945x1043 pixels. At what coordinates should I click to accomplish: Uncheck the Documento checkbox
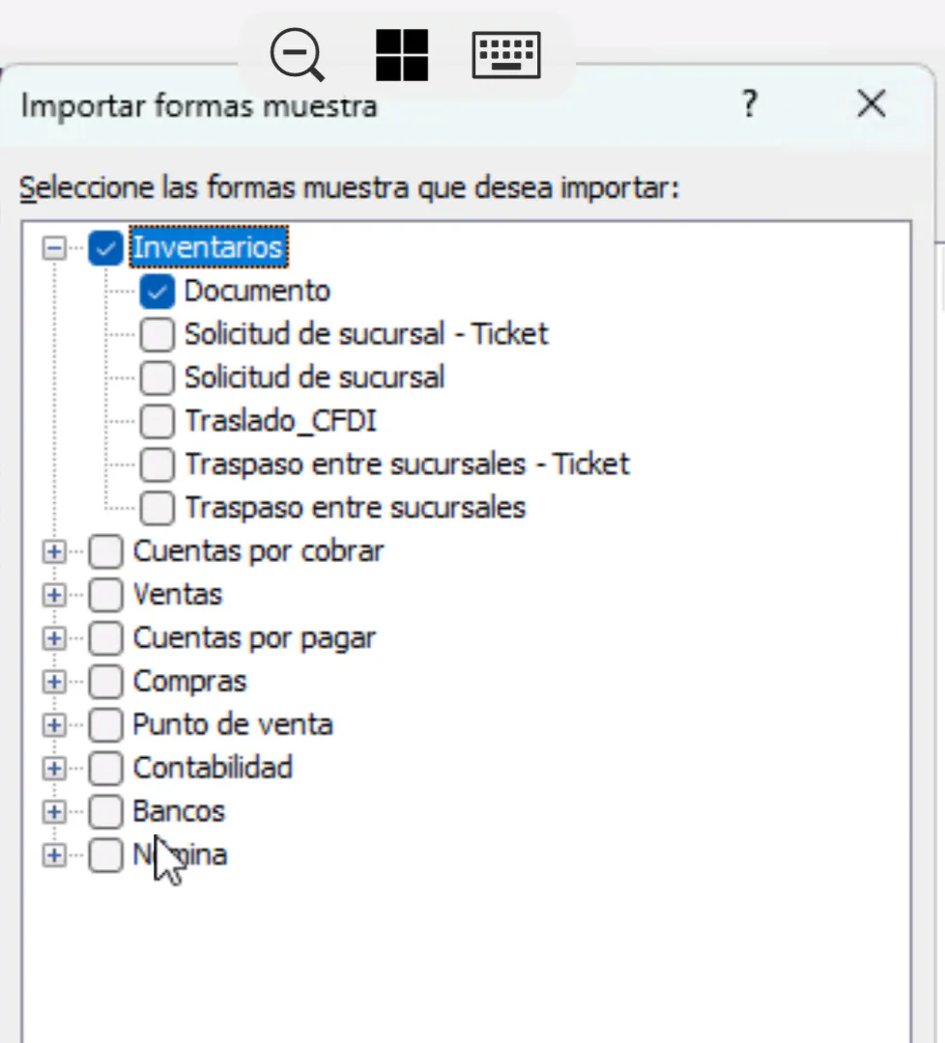tap(157, 292)
